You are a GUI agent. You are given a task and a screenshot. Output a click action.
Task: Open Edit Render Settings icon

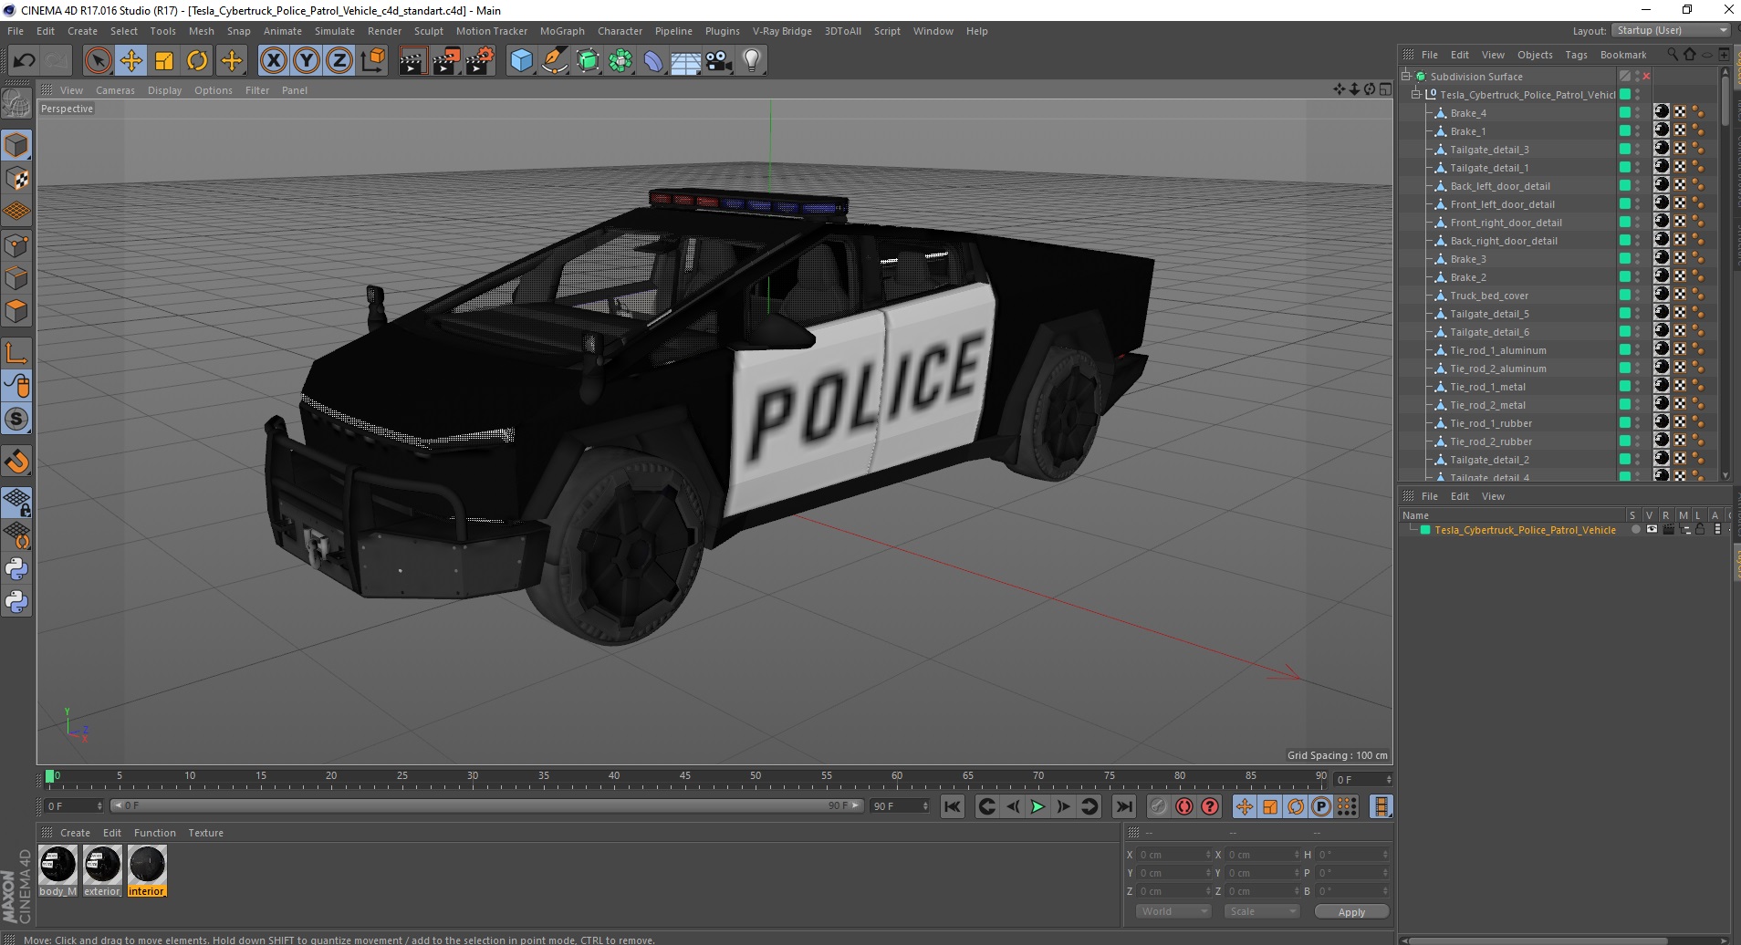click(x=480, y=61)
